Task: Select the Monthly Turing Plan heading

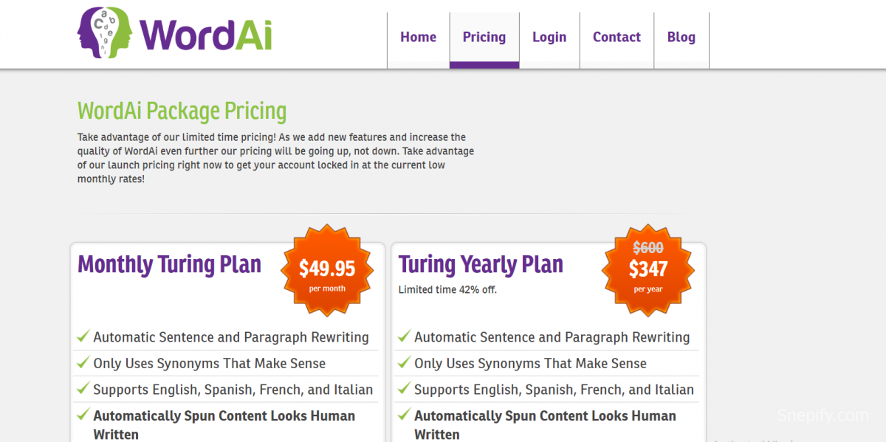Action: (169, 264)
